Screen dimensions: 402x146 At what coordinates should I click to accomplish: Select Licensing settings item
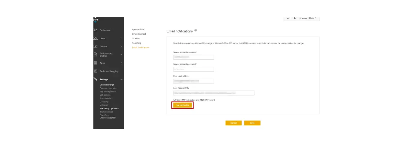[x=104, y=102]
